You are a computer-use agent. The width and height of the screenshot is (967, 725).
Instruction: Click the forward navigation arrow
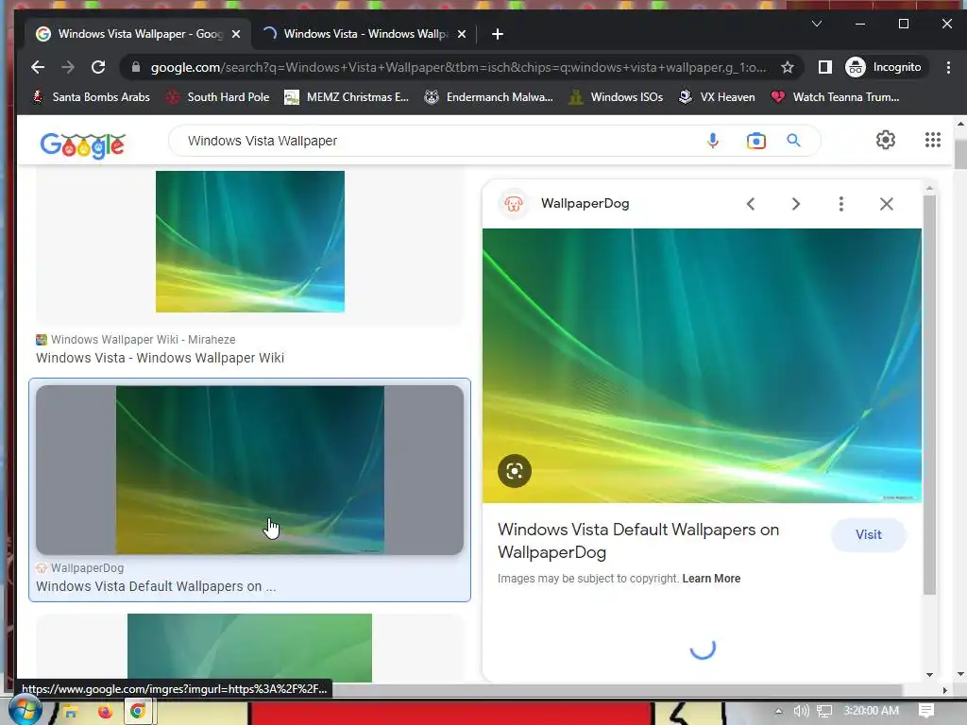[68, 67]
